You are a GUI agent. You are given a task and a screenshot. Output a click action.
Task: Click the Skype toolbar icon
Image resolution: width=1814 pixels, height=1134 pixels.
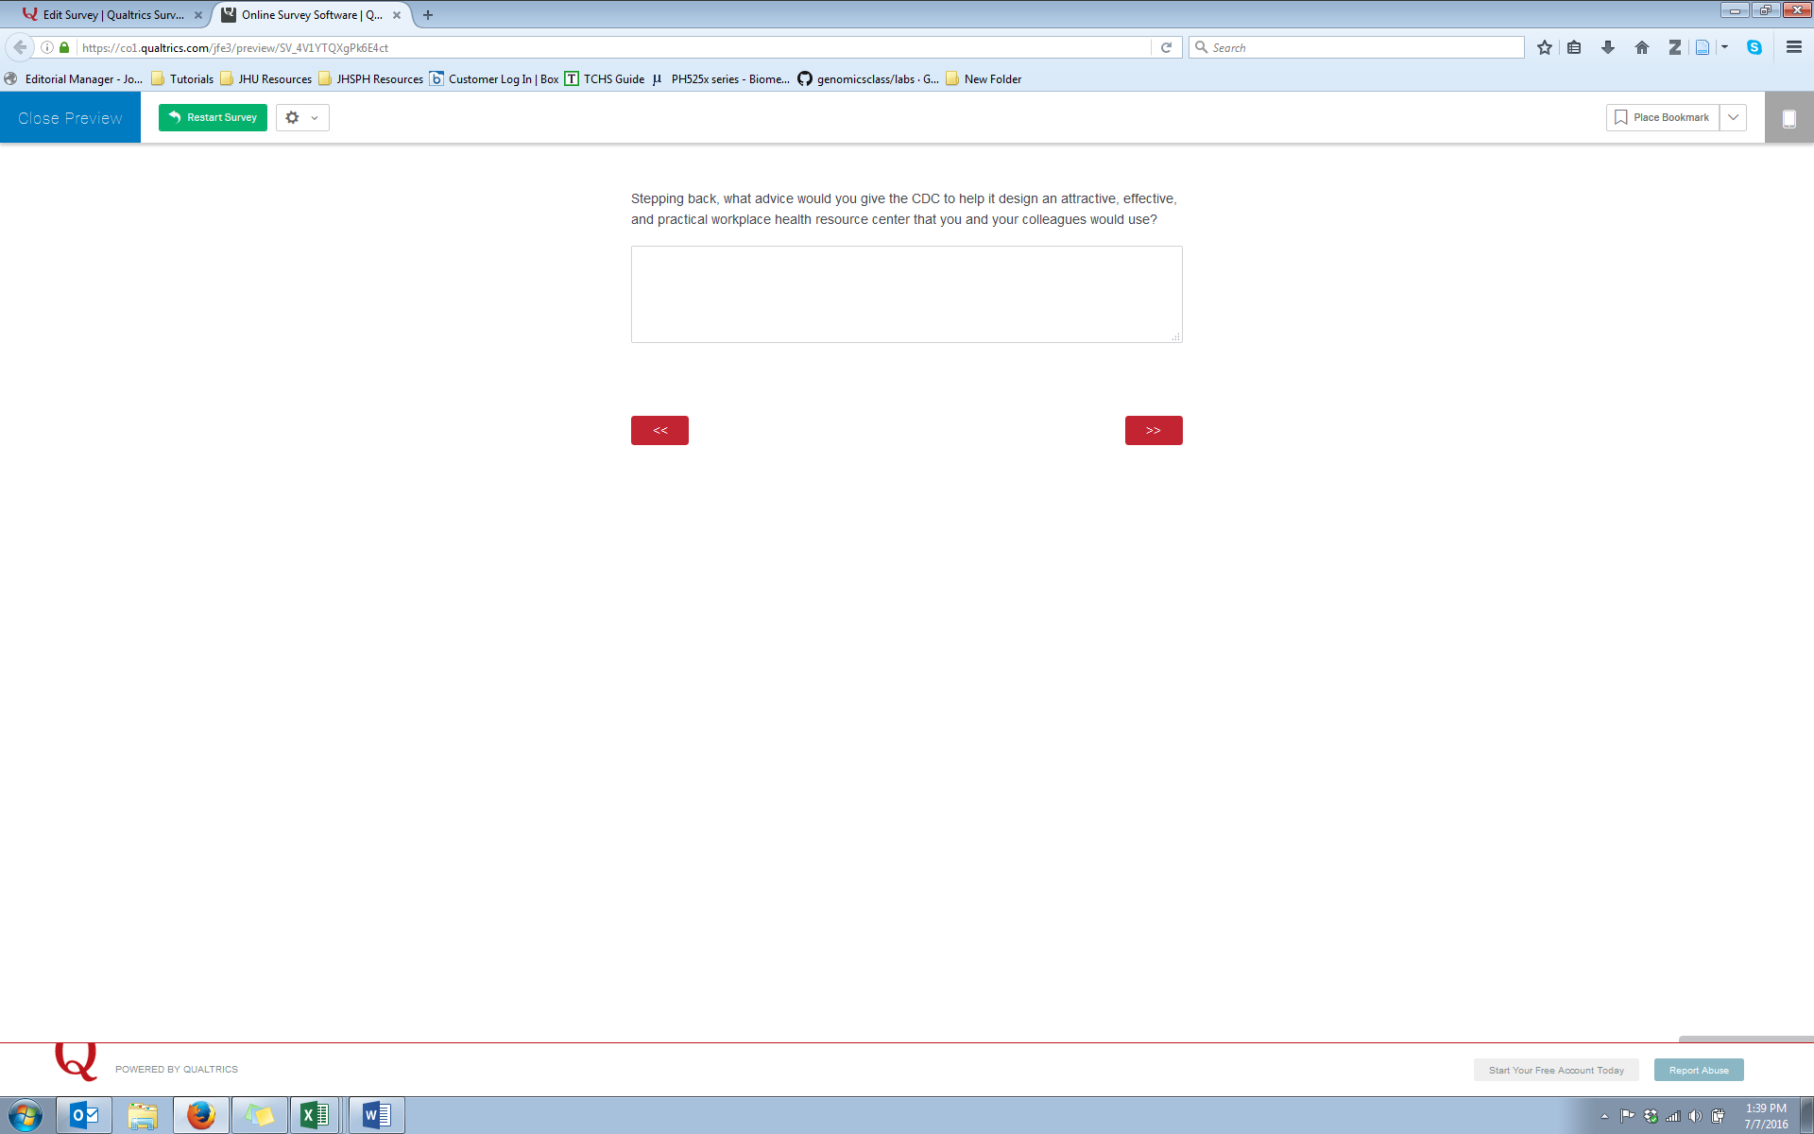click(1754, 47)
